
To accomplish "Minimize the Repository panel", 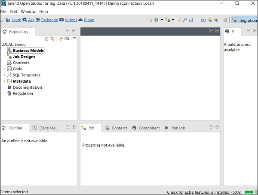I will click(x=68, y=31).
